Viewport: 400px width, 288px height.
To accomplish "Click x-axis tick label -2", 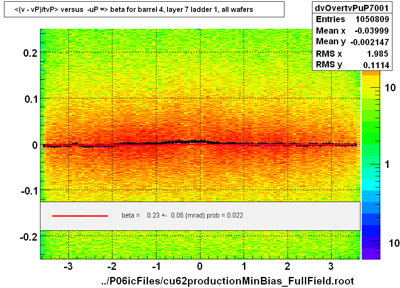I will click(112, 266).
